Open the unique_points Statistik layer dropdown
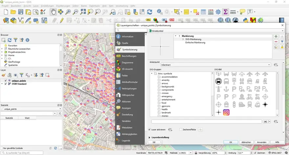The height and width of the screenshot is (155, 289). tap(31, 109)
